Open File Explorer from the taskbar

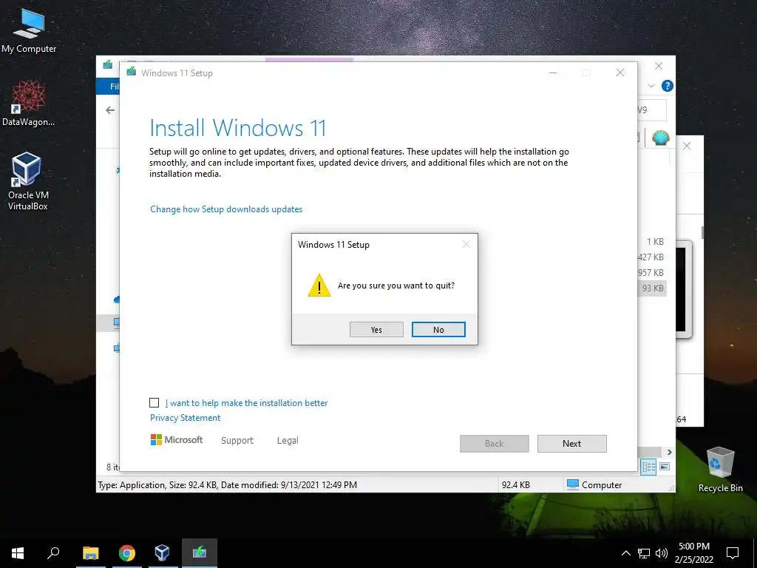click(x=90, y=553)
